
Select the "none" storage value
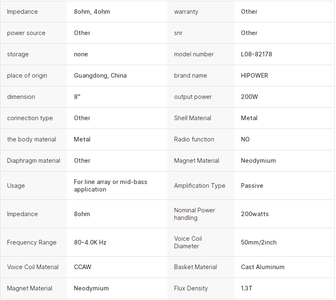coord(81,54)
